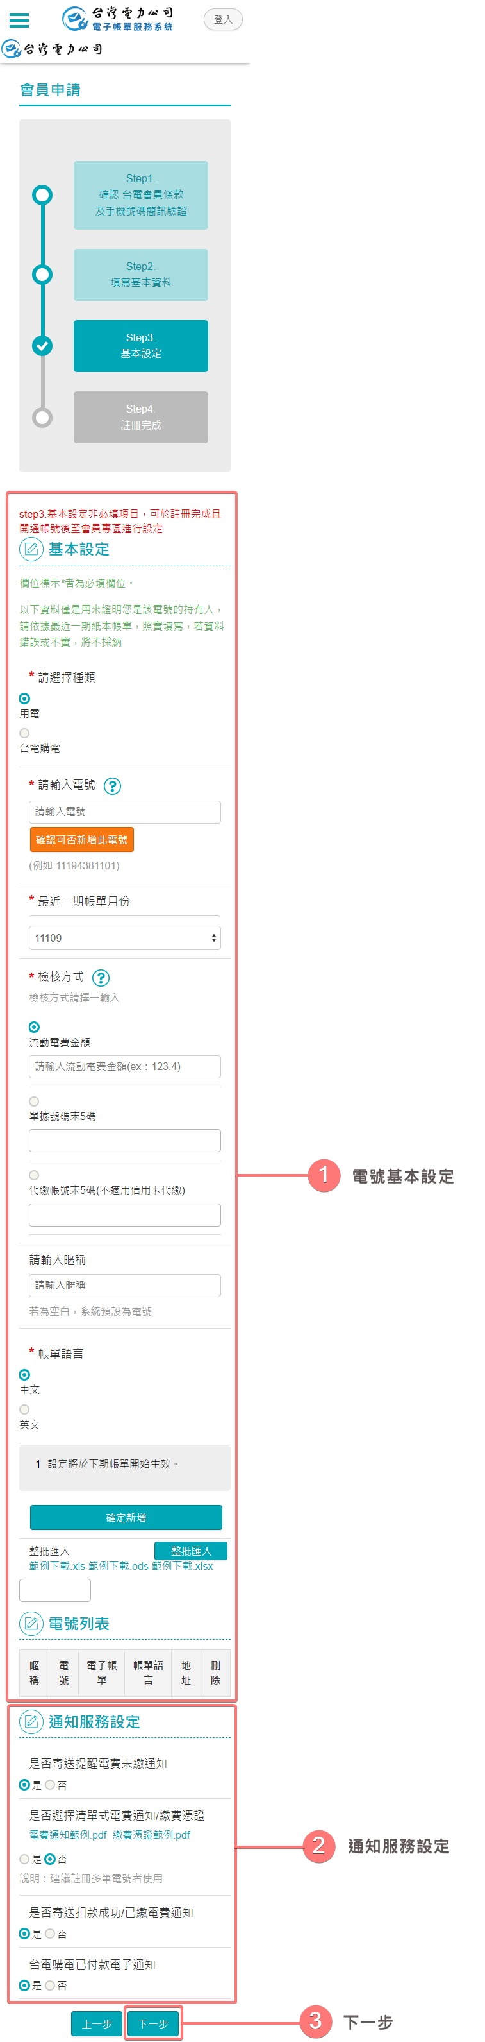Viewport: 485px width, 2042px height.
Task: Focus the 請輸入暱稱 input field
Action: [x=125, y=1285]
